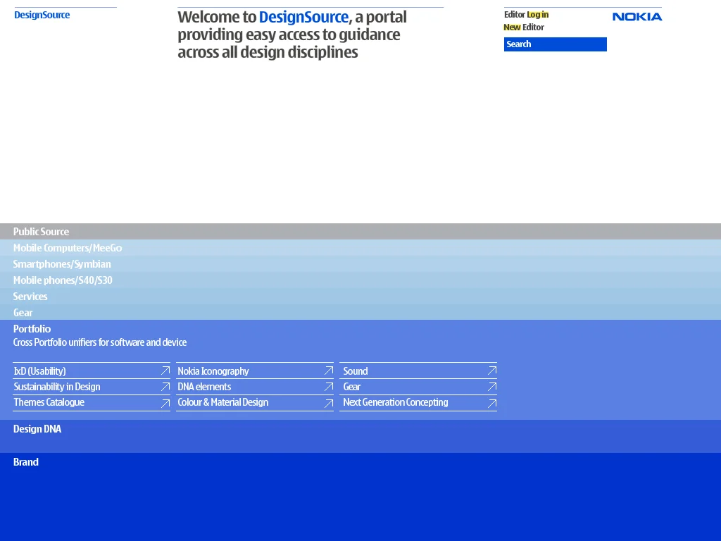The image size is (721, 541).
Task: Open the Sustainability in Design link
Action: click(x=57, y=387)
